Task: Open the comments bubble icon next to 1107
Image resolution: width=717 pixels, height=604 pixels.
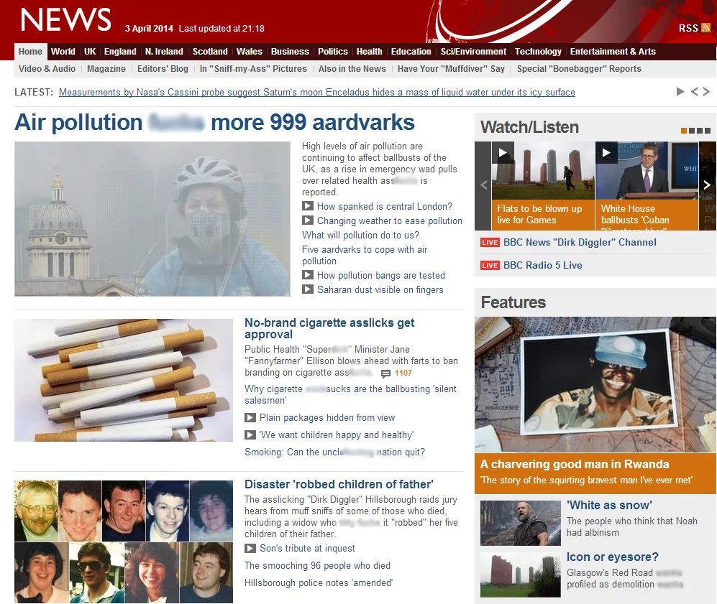Action: coord(386,373)
